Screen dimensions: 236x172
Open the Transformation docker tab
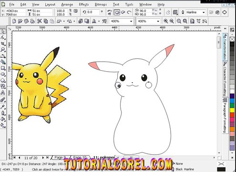point(225,47)
